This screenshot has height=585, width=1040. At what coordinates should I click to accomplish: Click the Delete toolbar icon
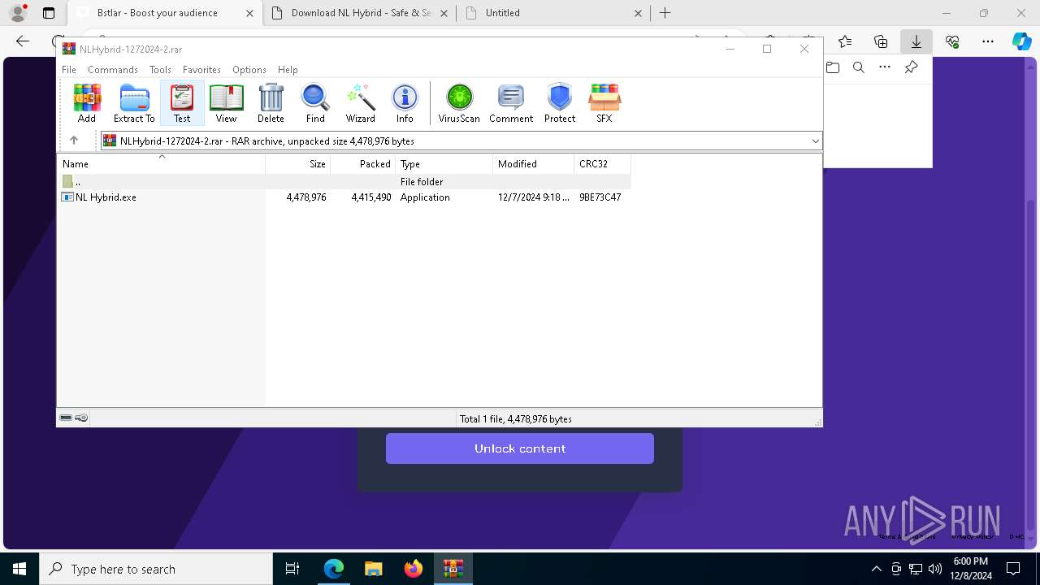(271, 103)
